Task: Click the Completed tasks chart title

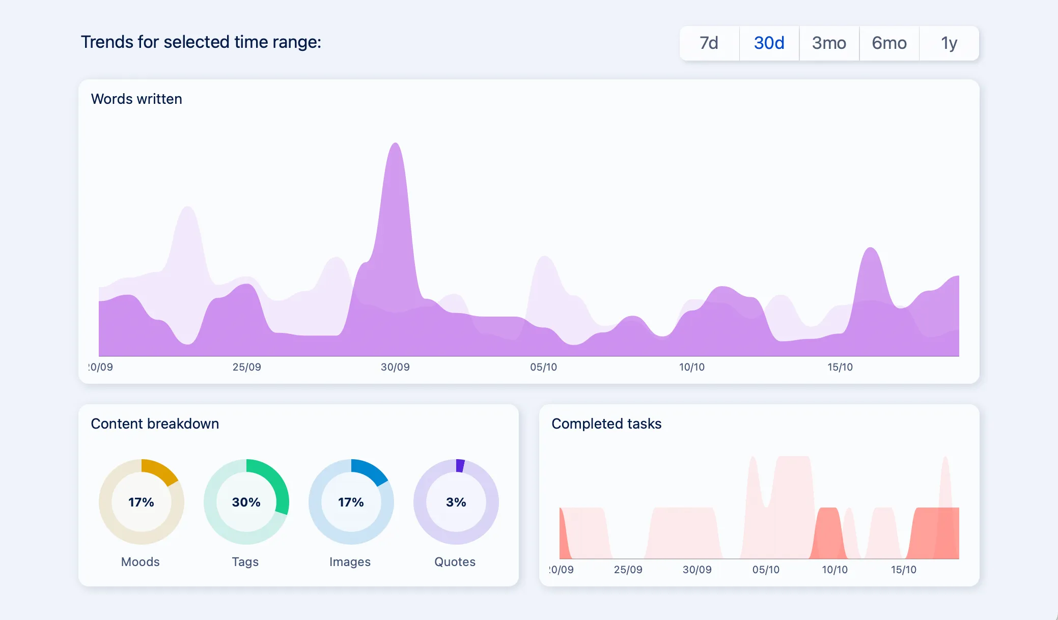Action: coord(606,424)
